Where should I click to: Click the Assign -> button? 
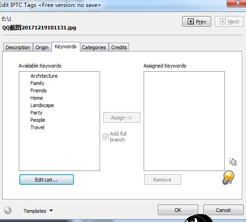[x=122, y=118]
